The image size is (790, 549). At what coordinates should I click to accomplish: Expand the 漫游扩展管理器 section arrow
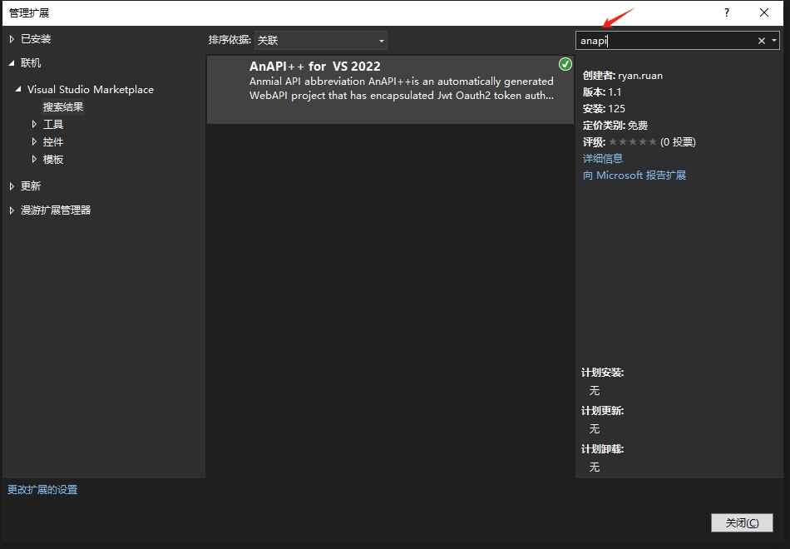12,210
